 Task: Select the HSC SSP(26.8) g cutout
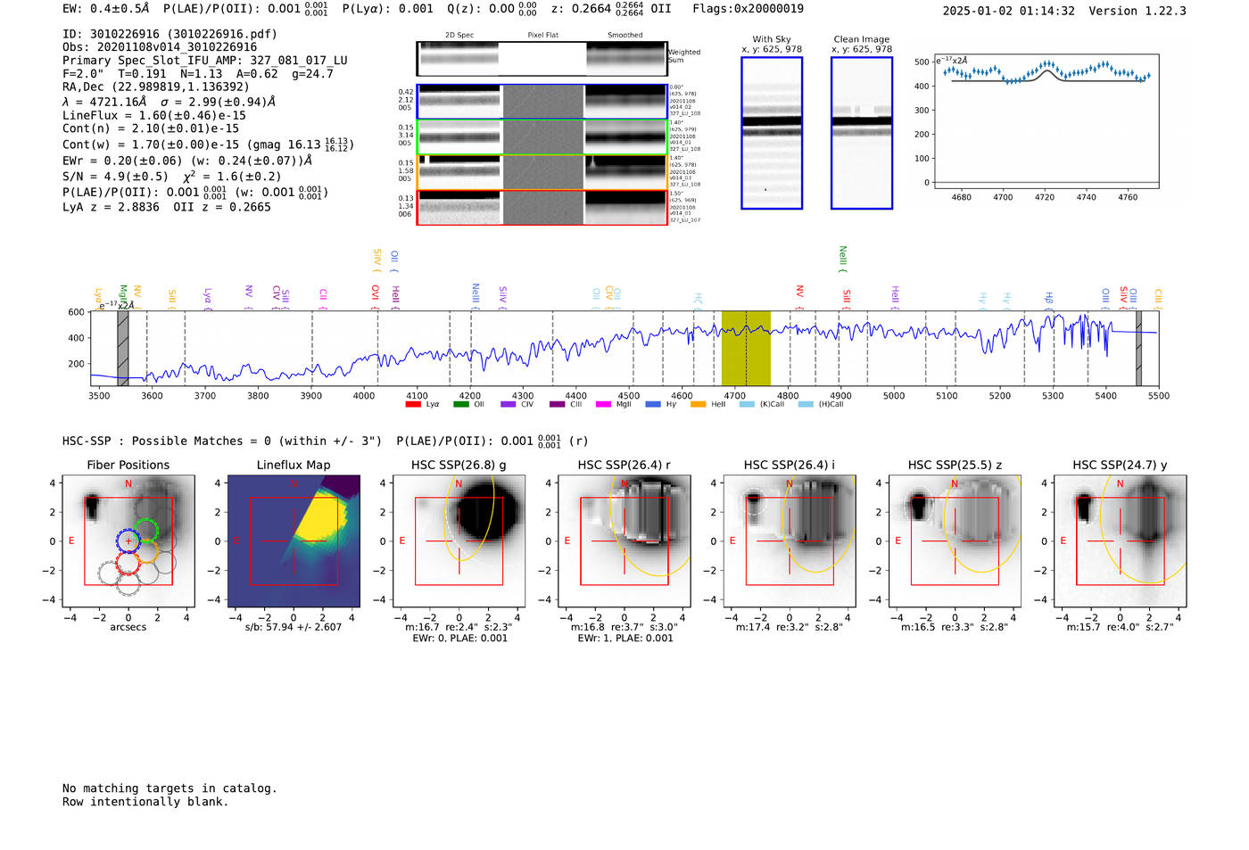click(x=459, y=541)
